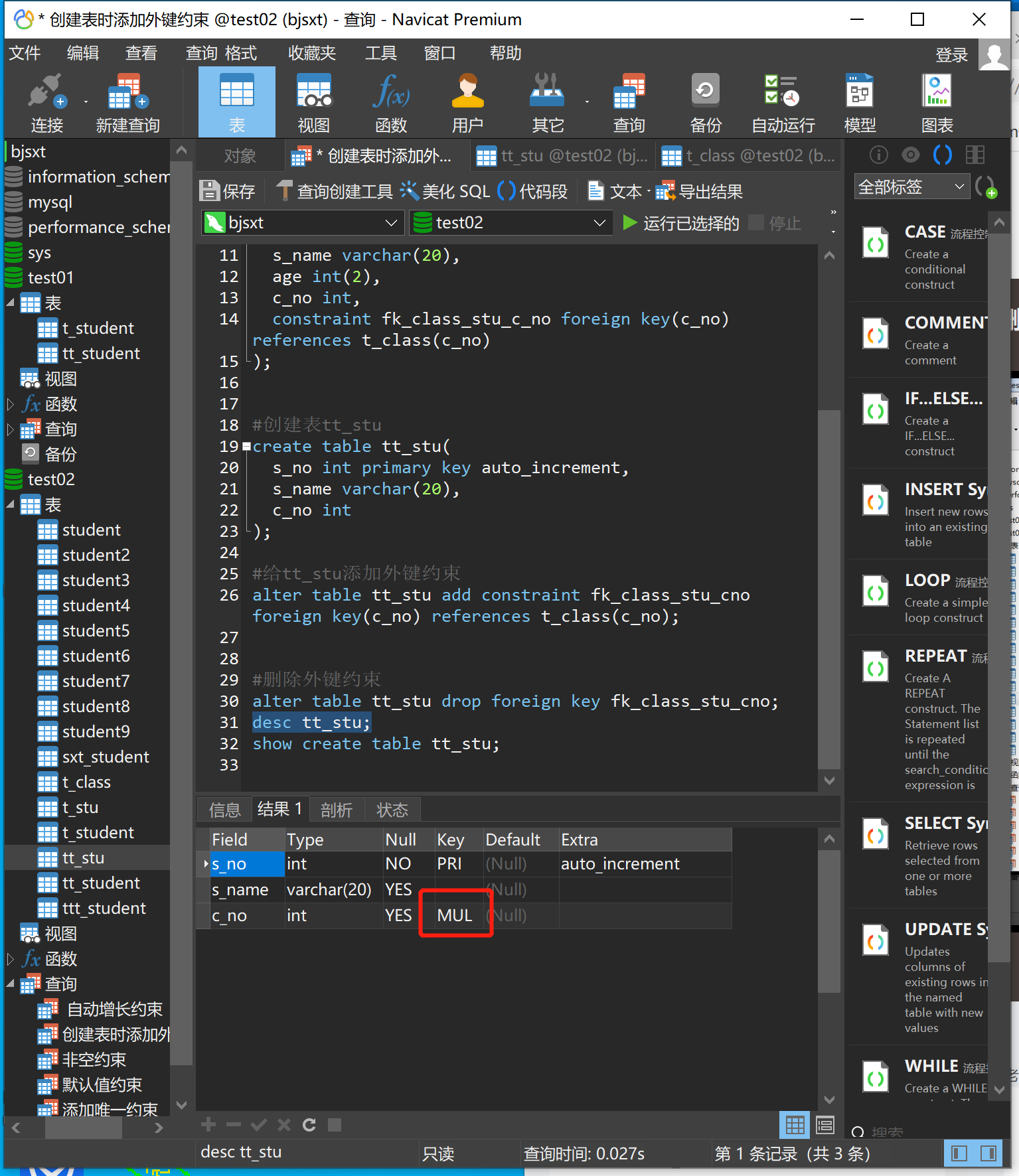This screenshot has width=1019, height=1176.
Task: Save the query with 保存 button
Action: point(228,191)
